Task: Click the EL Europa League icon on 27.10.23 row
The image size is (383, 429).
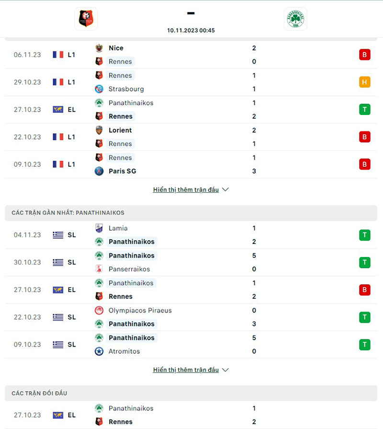Action: tap(57, 109)
